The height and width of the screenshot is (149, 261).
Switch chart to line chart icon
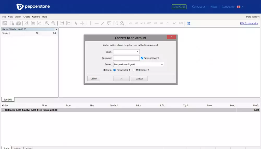39,23
